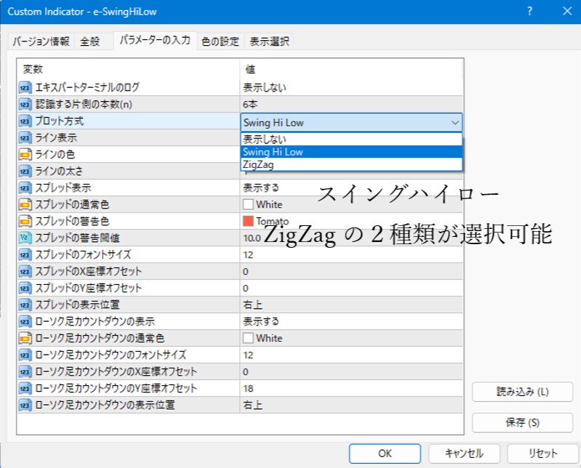Click icon beside スプレッドのX座標オフセット
This screenshot has height=468, width=581.
25,271
